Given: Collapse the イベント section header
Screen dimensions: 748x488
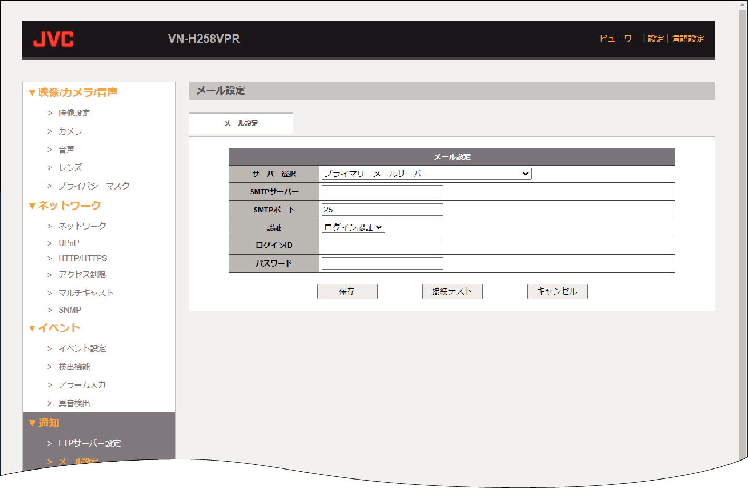Looking at the screenshot, I should tap(54, 328).
